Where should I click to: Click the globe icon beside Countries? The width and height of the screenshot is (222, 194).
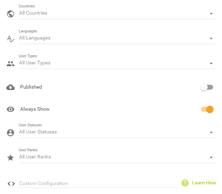coord(11,14)
